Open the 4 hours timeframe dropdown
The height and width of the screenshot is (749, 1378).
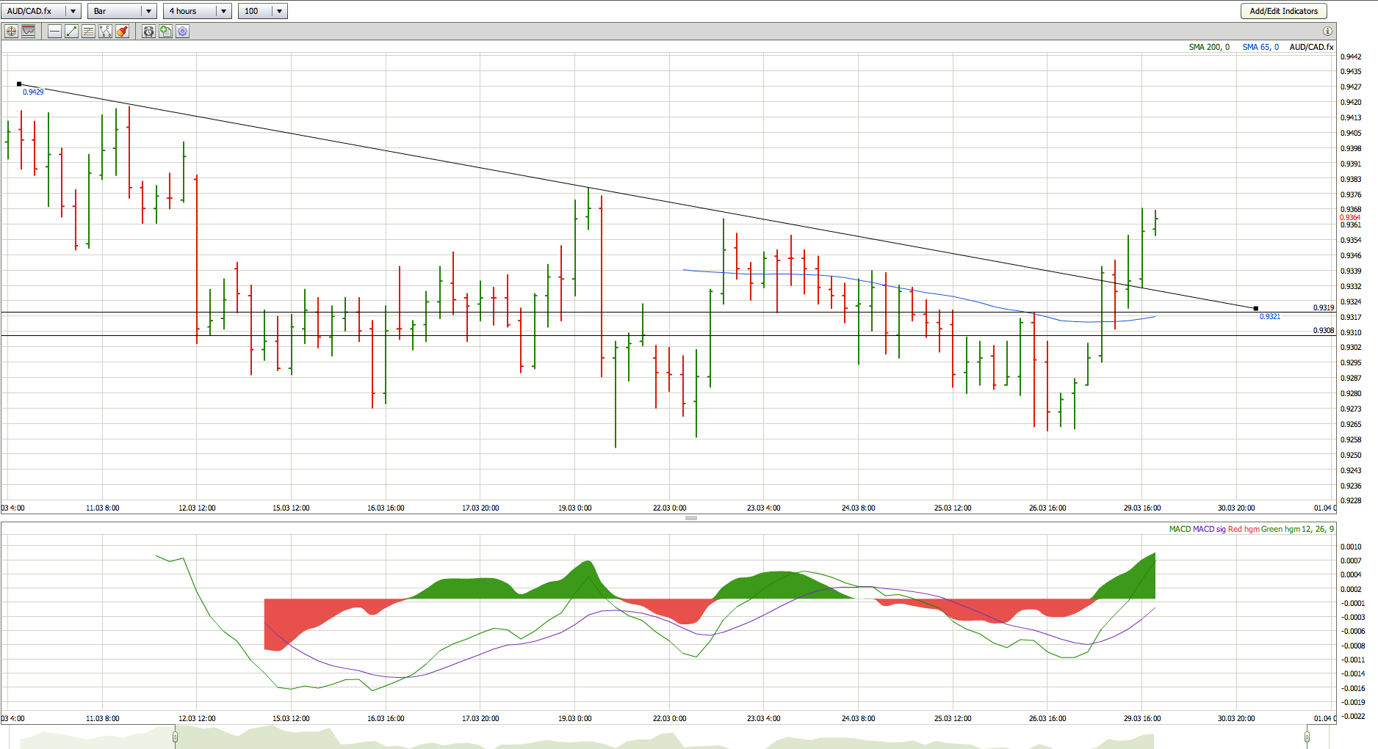[x=223, y=11]
